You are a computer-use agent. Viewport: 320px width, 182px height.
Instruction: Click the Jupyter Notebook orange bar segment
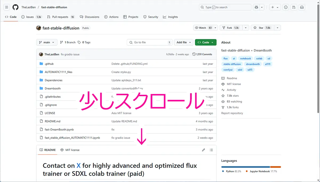(x=275, y=167)
